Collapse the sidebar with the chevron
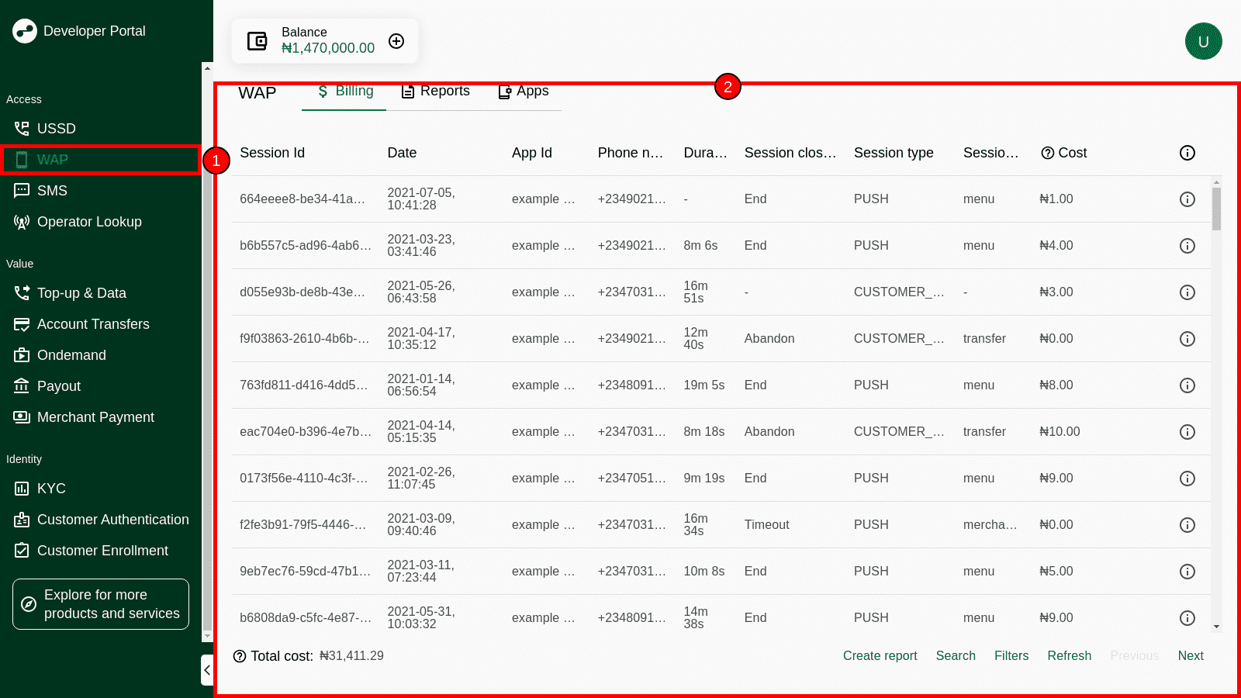 (x=206, y=670)
